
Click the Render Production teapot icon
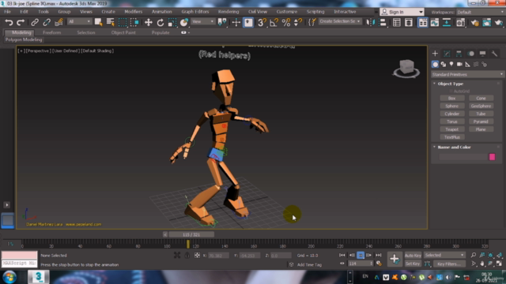[x=499, y=22]
